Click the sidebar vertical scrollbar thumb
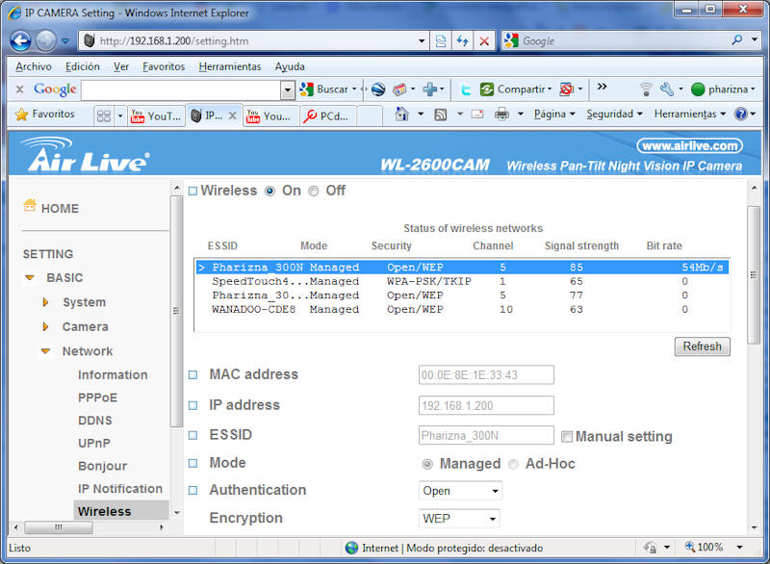The image size is (770, 564). point(176,311)
